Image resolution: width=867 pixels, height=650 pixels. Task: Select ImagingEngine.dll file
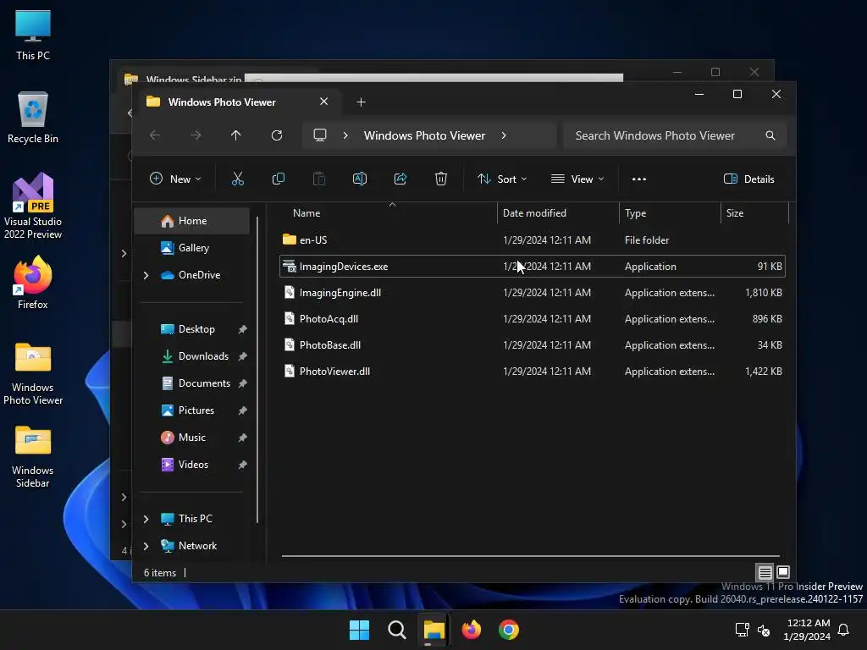532,292
